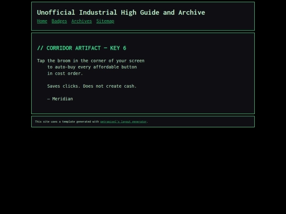Visit the Sitemap link
286x214 pixels.
(x=105, y=21)
